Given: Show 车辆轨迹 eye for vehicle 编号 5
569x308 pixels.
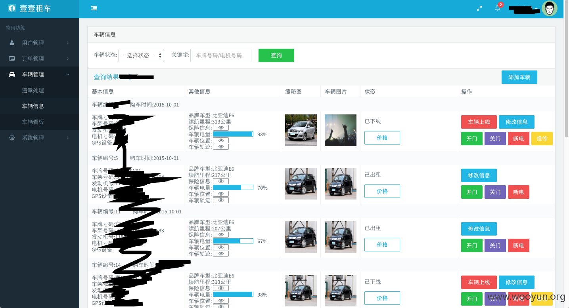Looking at the screenshot, I should (221, 200).
